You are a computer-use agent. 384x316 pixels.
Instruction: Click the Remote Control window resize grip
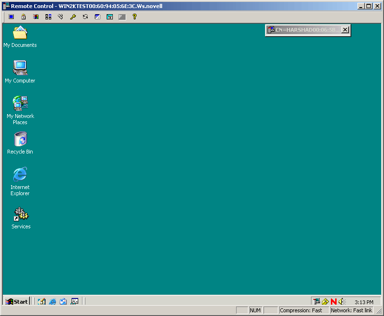pyautogui.click(x=379, y=312)
